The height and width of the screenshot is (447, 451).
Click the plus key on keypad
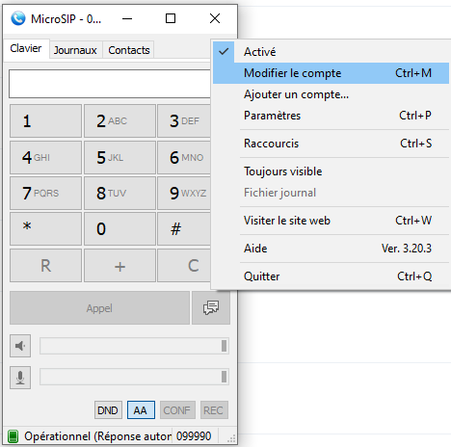(119, 266)
